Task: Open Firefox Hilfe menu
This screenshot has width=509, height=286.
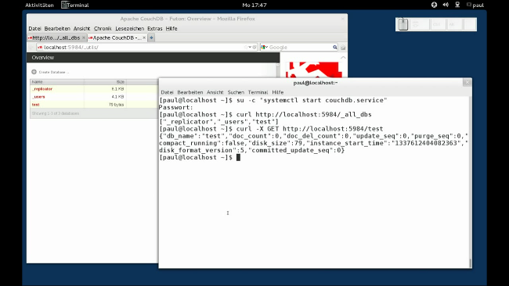Action: [171, 28]
